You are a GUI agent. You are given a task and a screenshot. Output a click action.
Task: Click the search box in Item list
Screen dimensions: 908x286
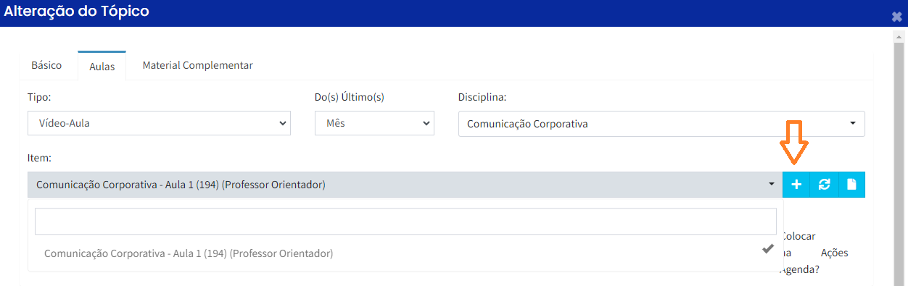405,222
